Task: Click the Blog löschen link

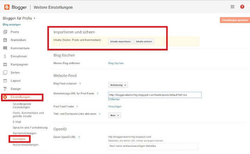Action: pos(116,63)
